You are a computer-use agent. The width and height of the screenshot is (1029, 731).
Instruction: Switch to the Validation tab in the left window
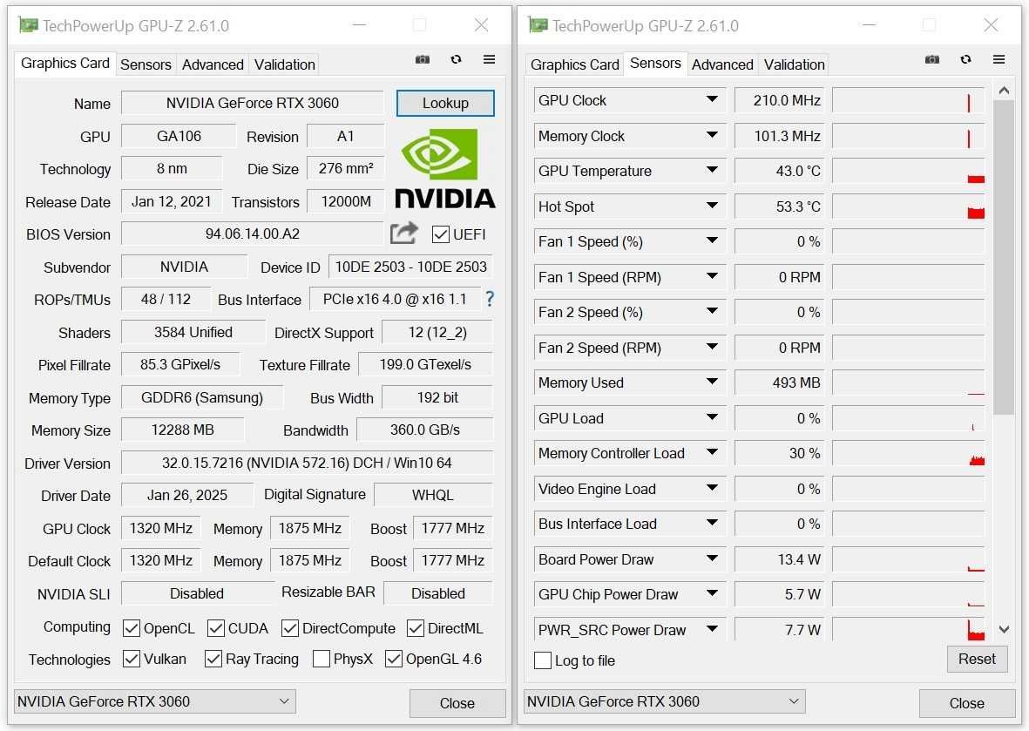point(285,64)
